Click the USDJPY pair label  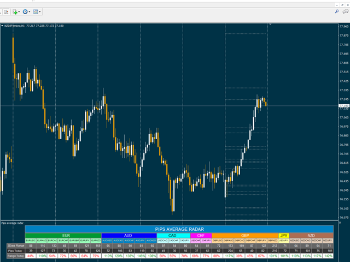pyautogui.click(x=284, y=241)
